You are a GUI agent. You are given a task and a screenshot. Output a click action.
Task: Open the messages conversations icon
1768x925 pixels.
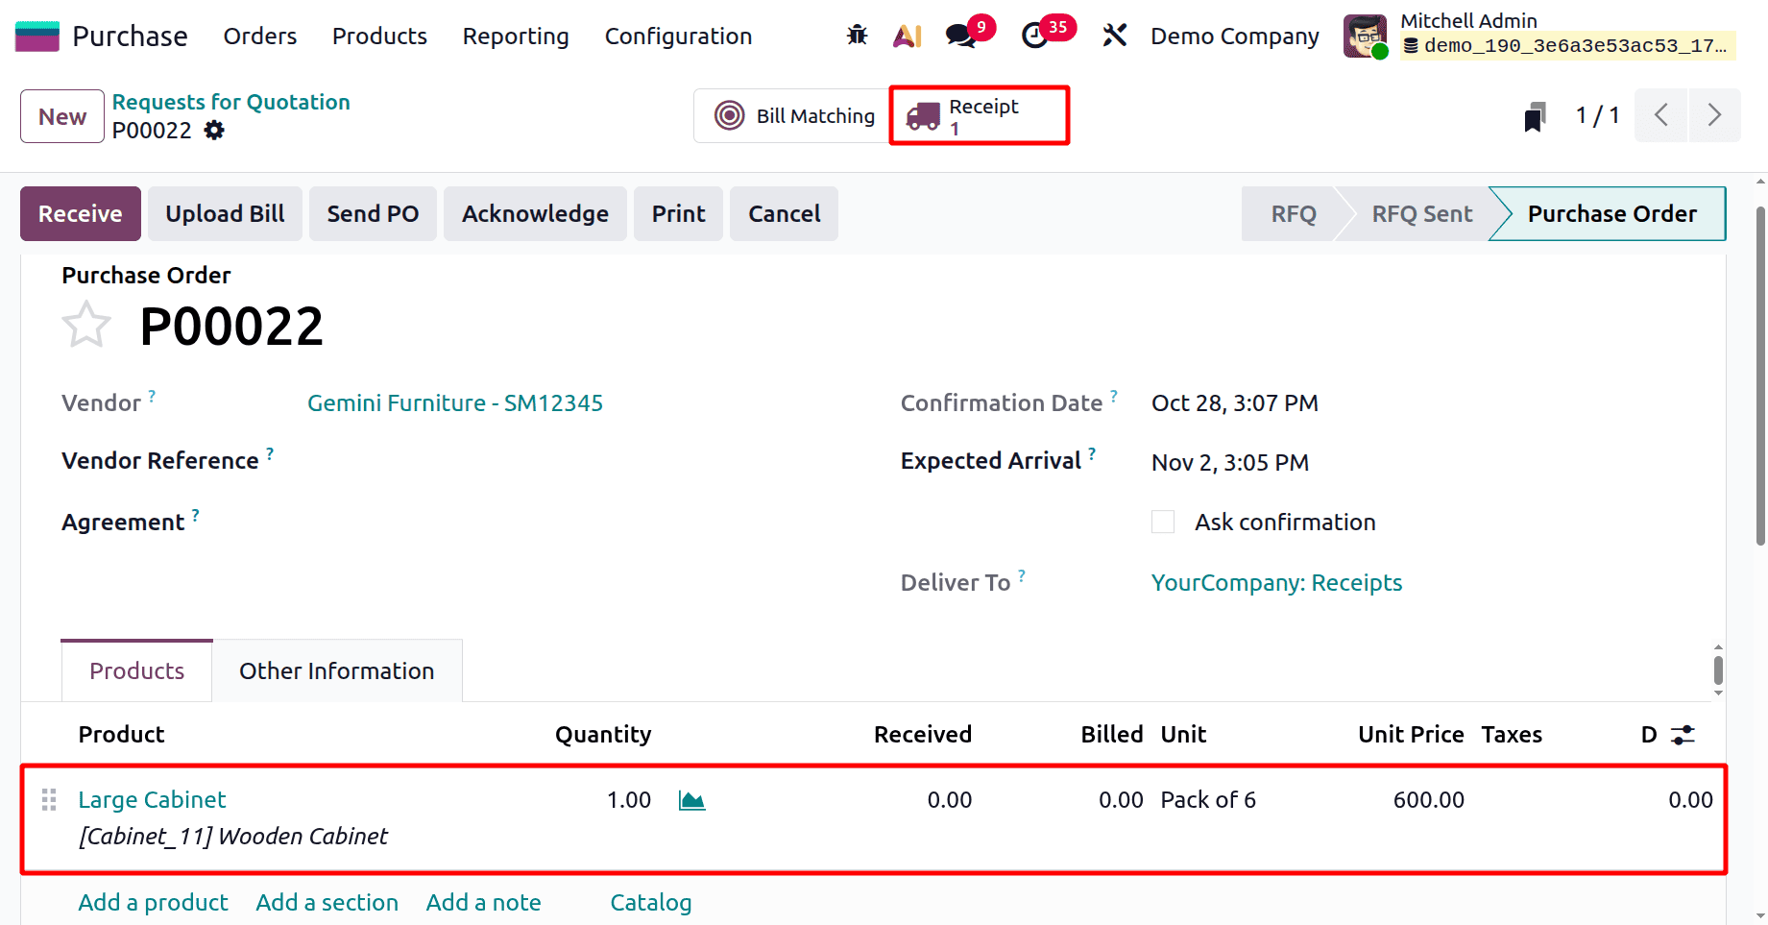pos(959,35)
